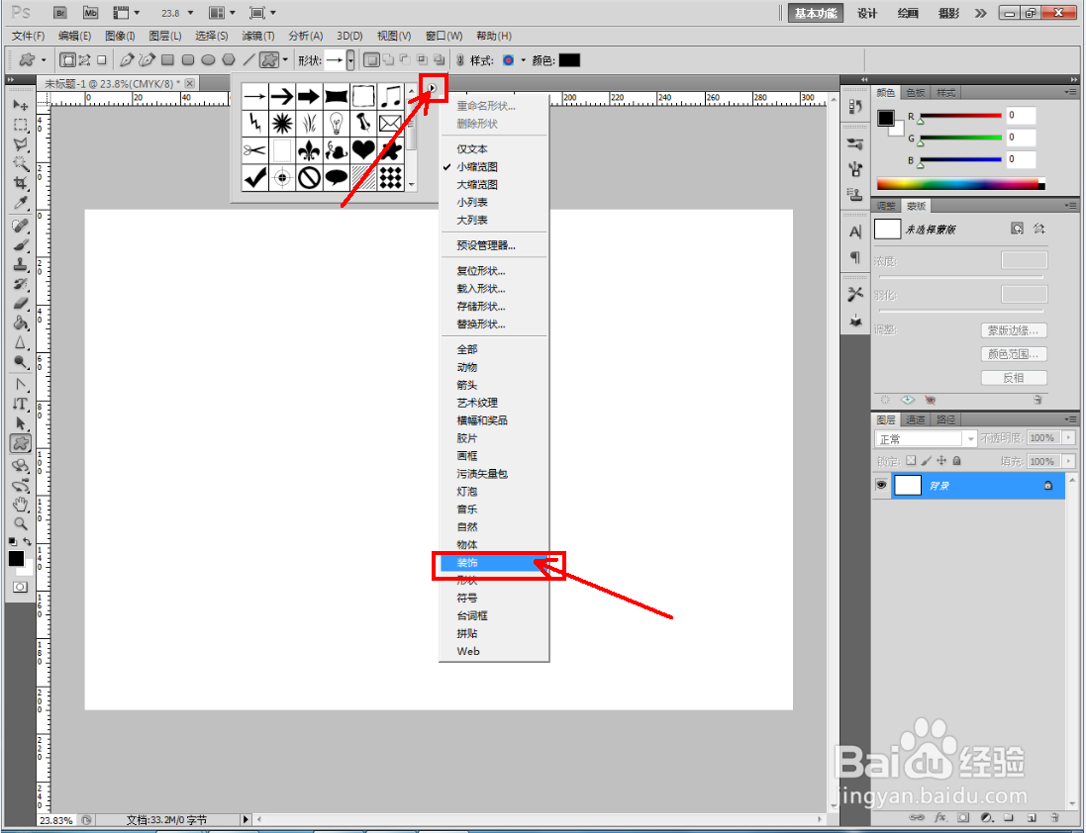Image resolution: width=1086 pixels, height=833 pixels.
Task: Select the Crop tool
Action: pos(20,183)
